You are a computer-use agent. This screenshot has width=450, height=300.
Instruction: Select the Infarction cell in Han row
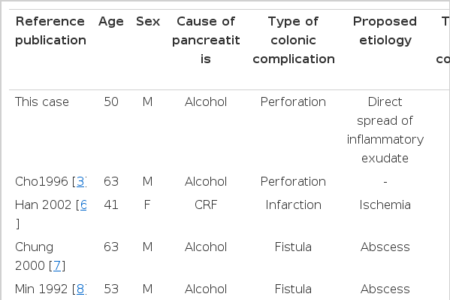coord(293,205)
